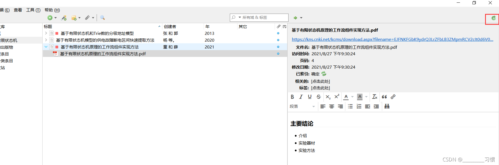This screenshot has width=499, height=165.
Task: Click the magic wand add-by-identifier icon
Action: tap(64, 18)
